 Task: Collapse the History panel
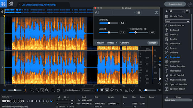tap(167, 97)
